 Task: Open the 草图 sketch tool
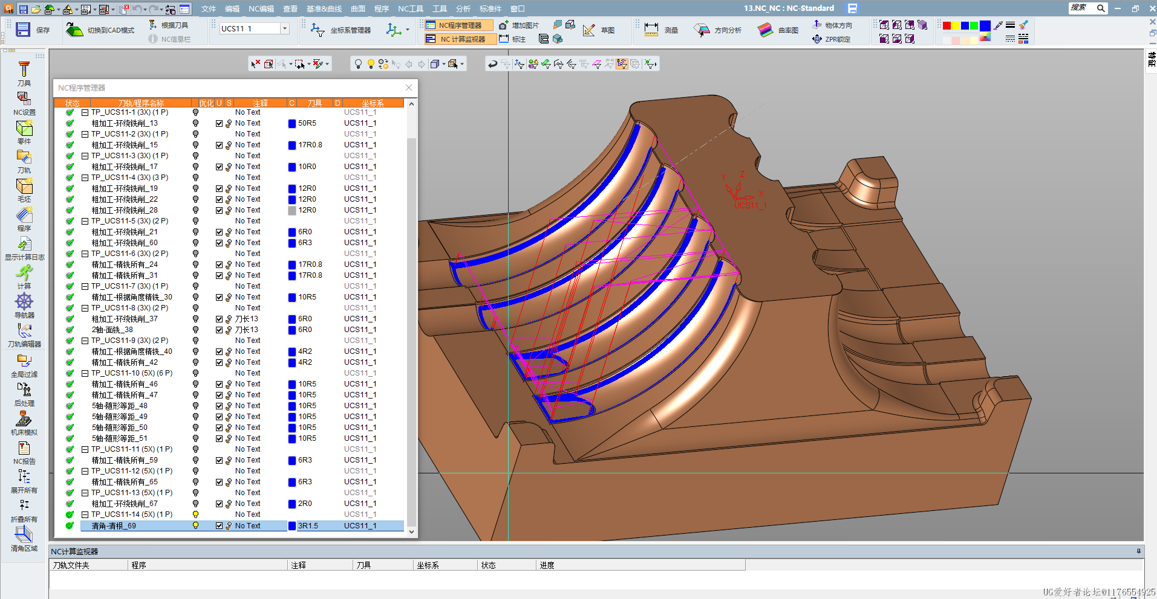pyautogui.click(x=599, y=30)
